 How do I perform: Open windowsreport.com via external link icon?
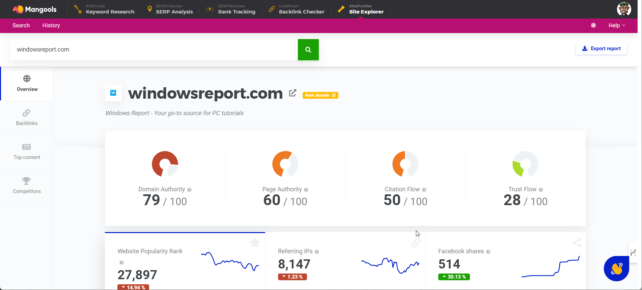point(292,93)
